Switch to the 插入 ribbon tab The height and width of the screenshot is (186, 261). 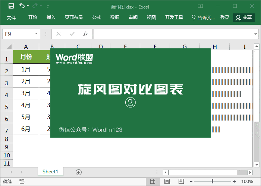[51, 17]
